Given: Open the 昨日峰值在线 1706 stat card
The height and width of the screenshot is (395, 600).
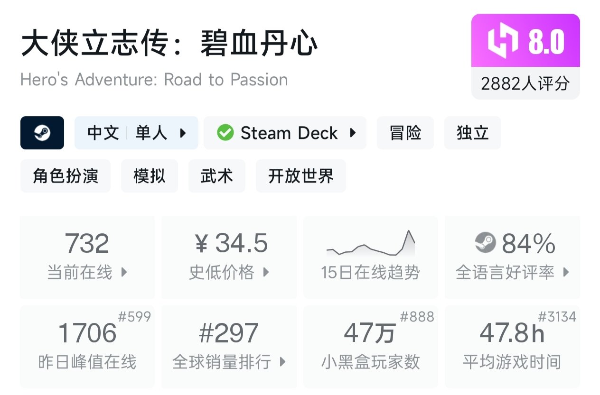Looking at the screenshot, I should pos(87,346).
